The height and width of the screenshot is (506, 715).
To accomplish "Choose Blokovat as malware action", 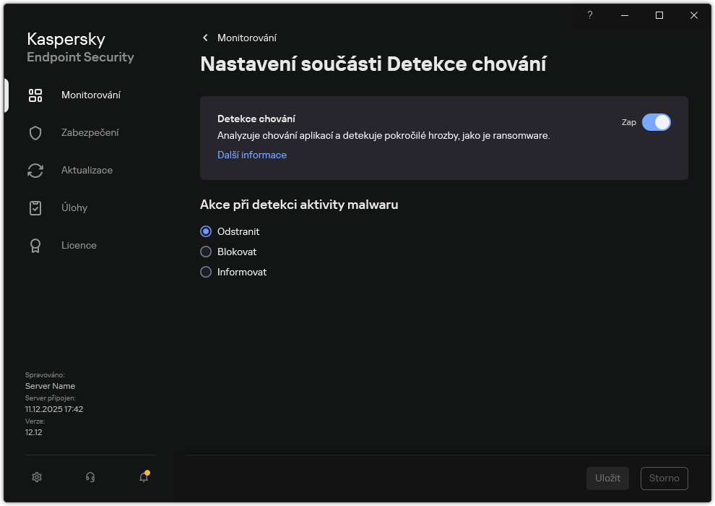I will tap(206, 252).
